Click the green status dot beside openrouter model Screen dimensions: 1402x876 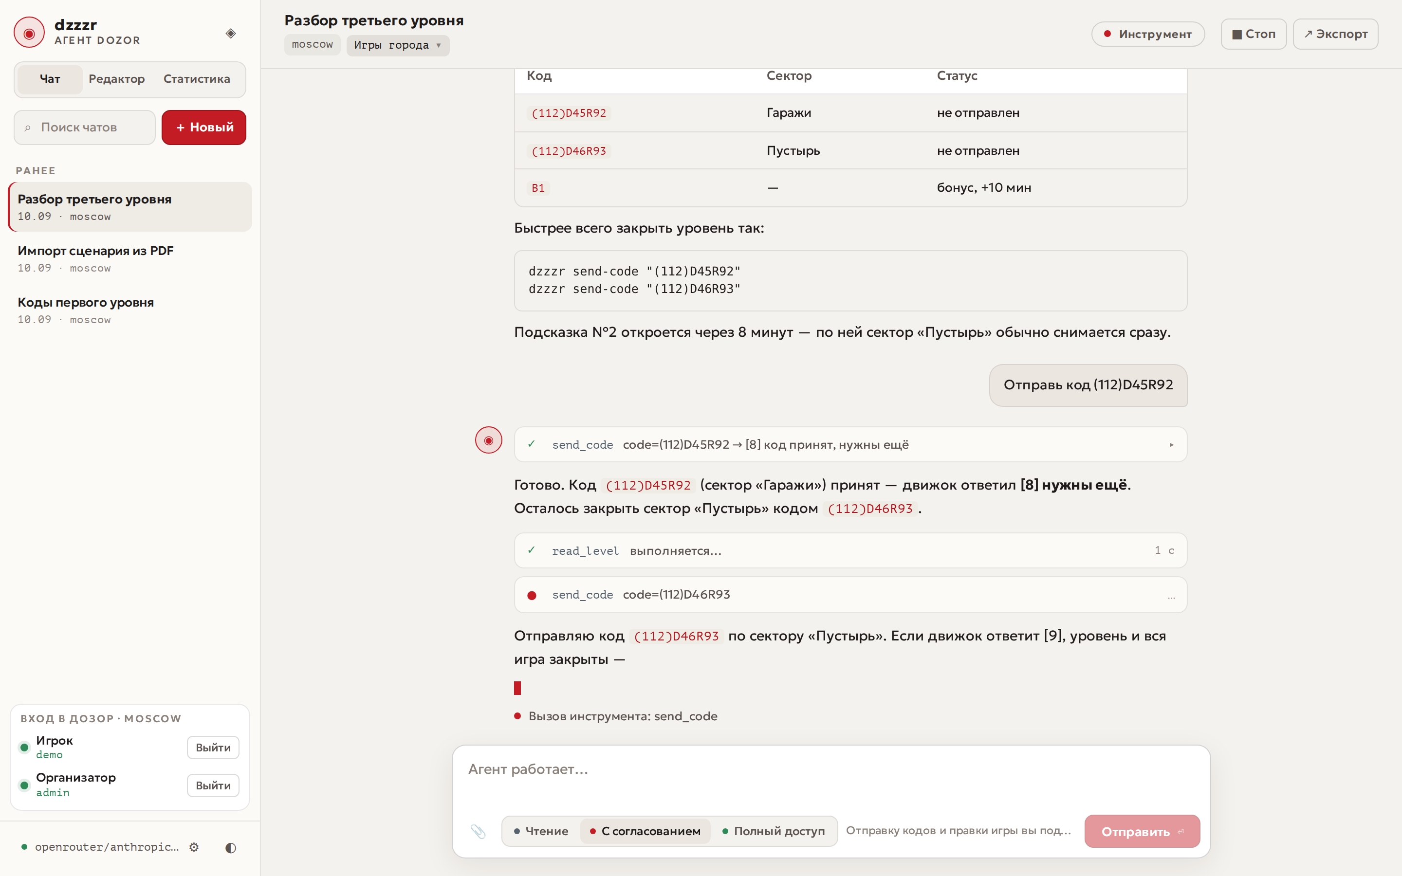24,847
